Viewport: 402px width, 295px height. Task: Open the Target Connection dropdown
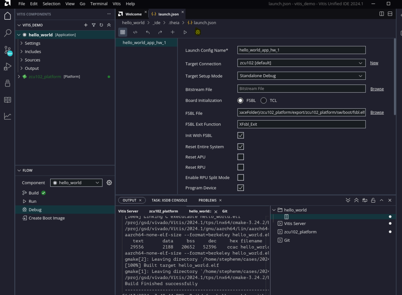pos(301,63)
